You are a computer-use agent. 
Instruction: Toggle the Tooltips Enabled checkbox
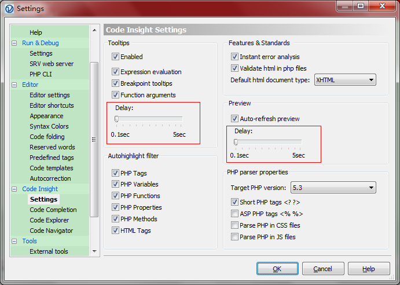pos(115,56)
